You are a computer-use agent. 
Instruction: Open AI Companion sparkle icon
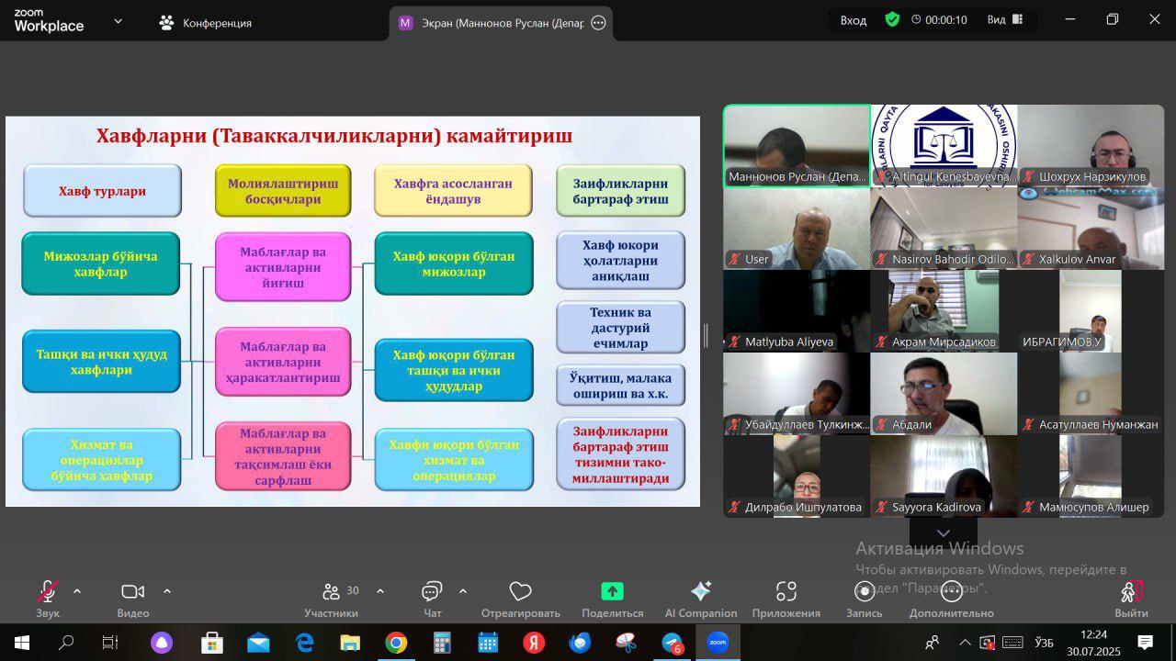tap(700, 591)
